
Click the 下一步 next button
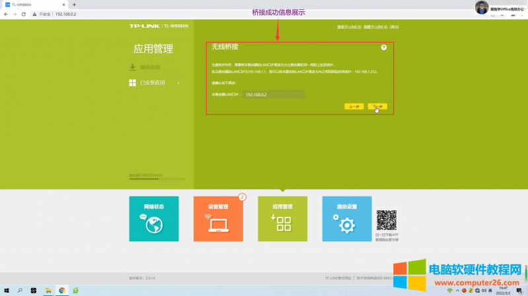(377, 106)
